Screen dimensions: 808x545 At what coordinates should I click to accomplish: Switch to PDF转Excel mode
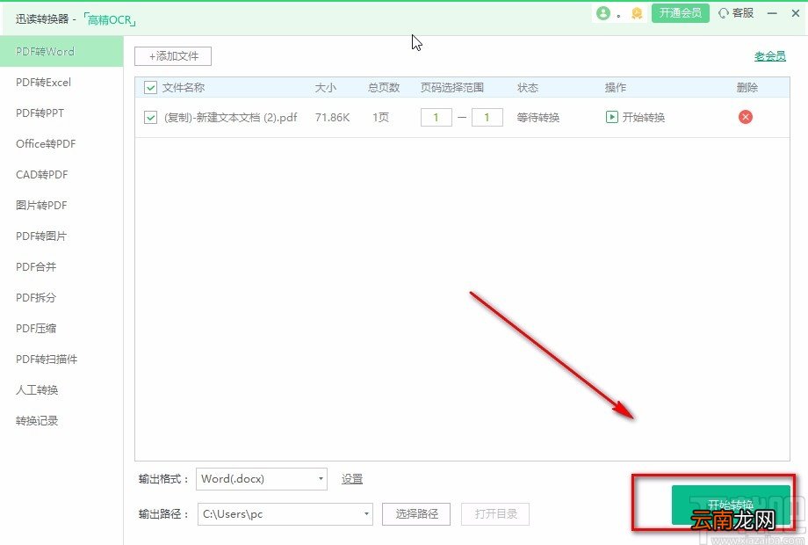(61, 83)
